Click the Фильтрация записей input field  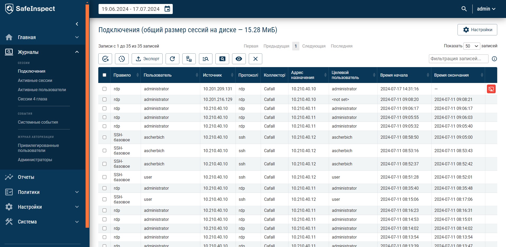459,59
